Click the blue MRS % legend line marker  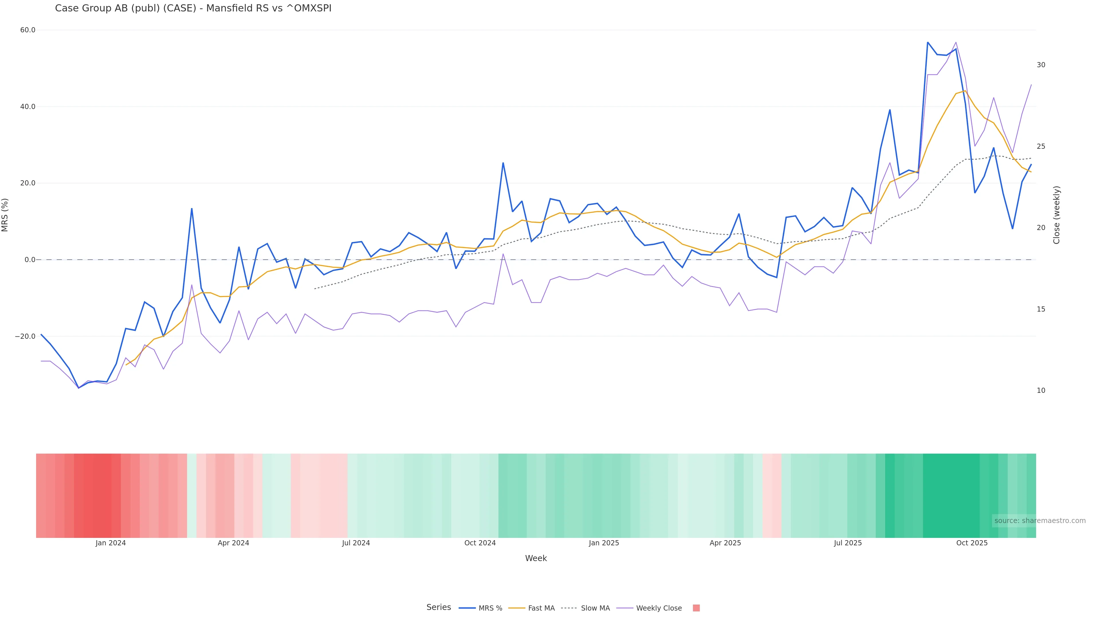tap(467, 608)
